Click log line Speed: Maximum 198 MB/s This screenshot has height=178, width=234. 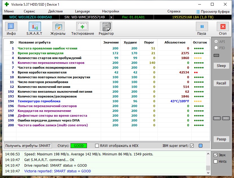tap(89, 154)
